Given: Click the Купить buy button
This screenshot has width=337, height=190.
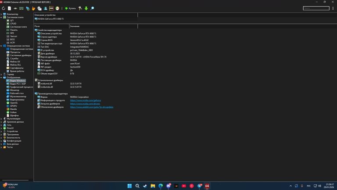Looking at the screenshot, I should point(70,8).
